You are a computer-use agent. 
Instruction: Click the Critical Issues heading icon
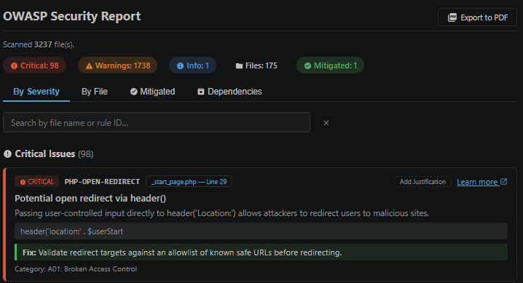point(7,154)
